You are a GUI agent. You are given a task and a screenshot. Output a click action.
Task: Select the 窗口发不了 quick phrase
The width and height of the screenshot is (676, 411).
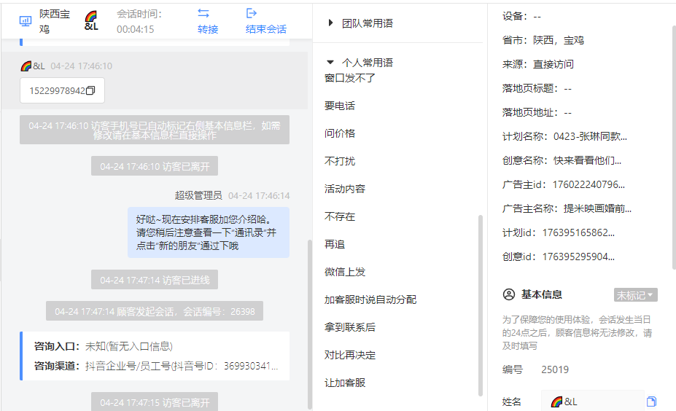click(x=350, y=78)
